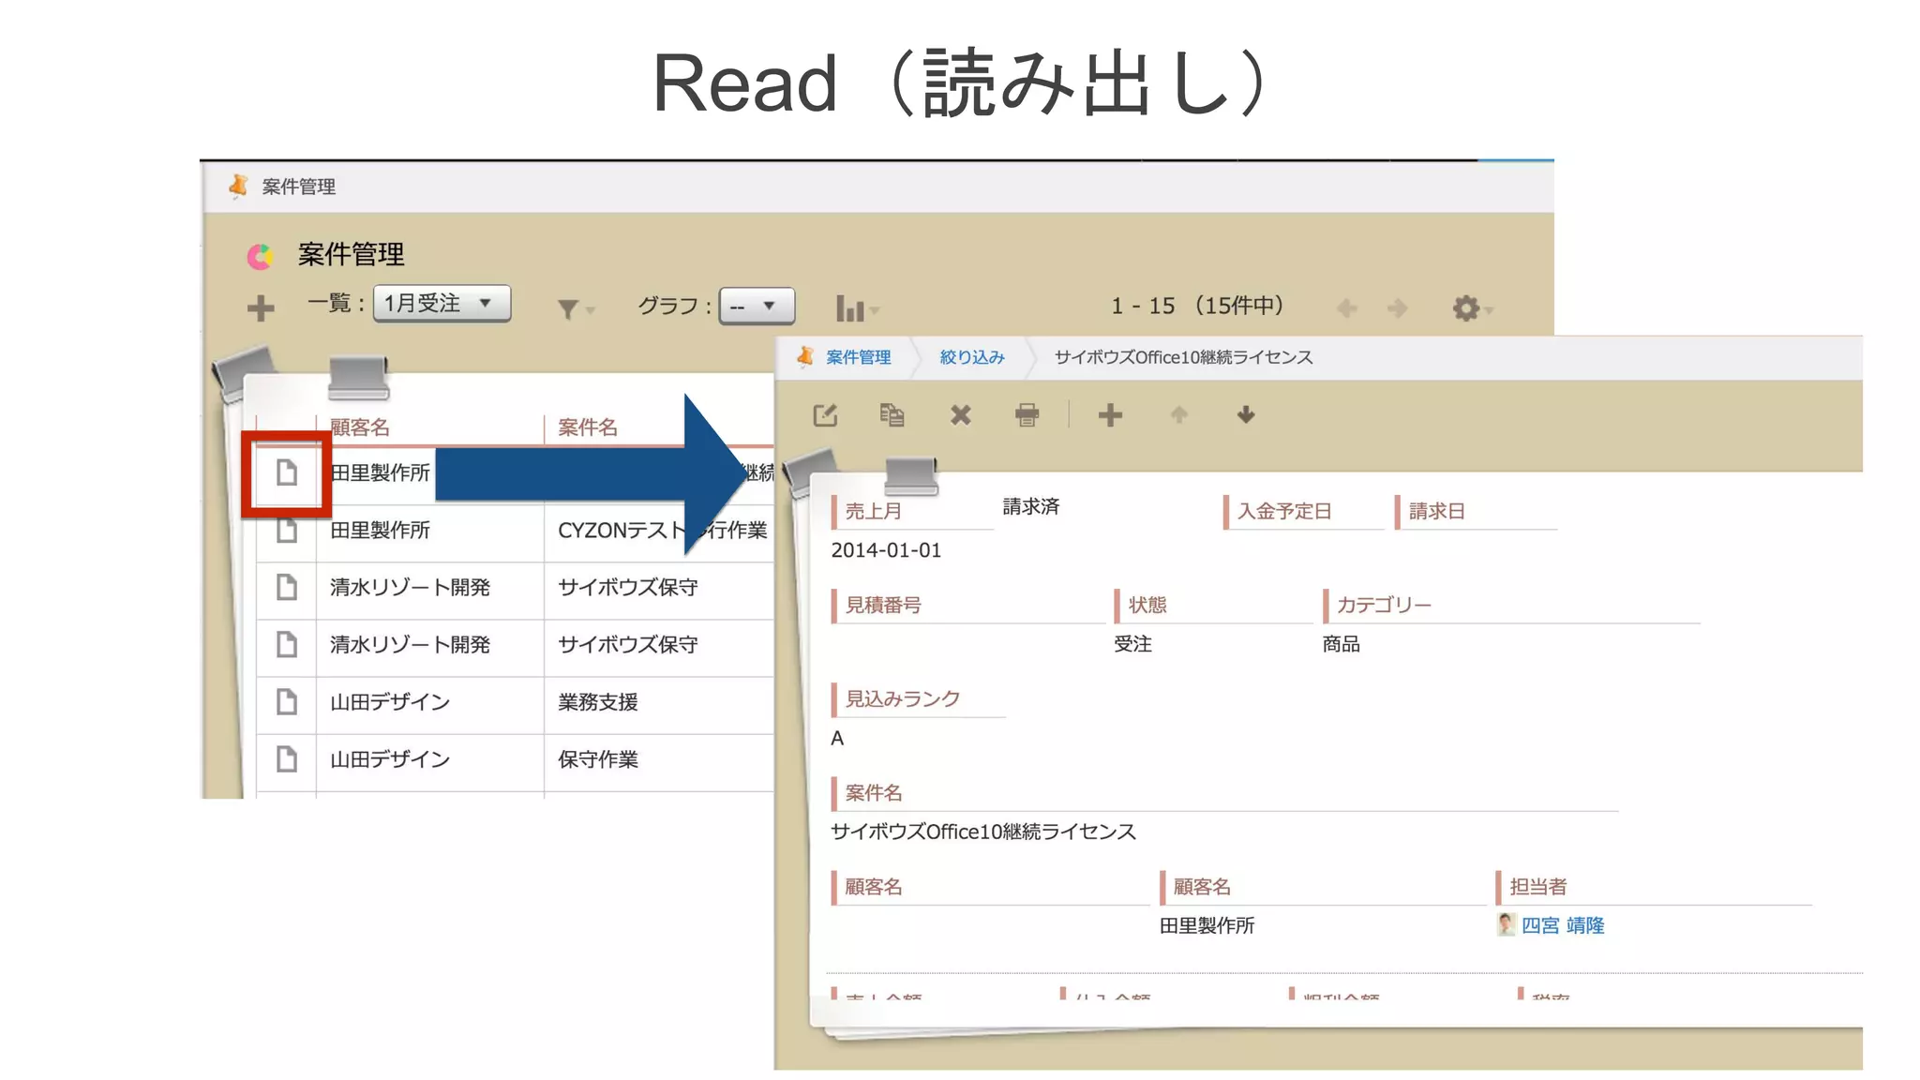Screen dimensions: 1920x1080
Task: Click the delete record X icon
Action: [x=960, y=415]
